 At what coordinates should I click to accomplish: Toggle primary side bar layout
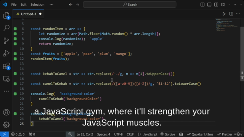pos(202,5)
